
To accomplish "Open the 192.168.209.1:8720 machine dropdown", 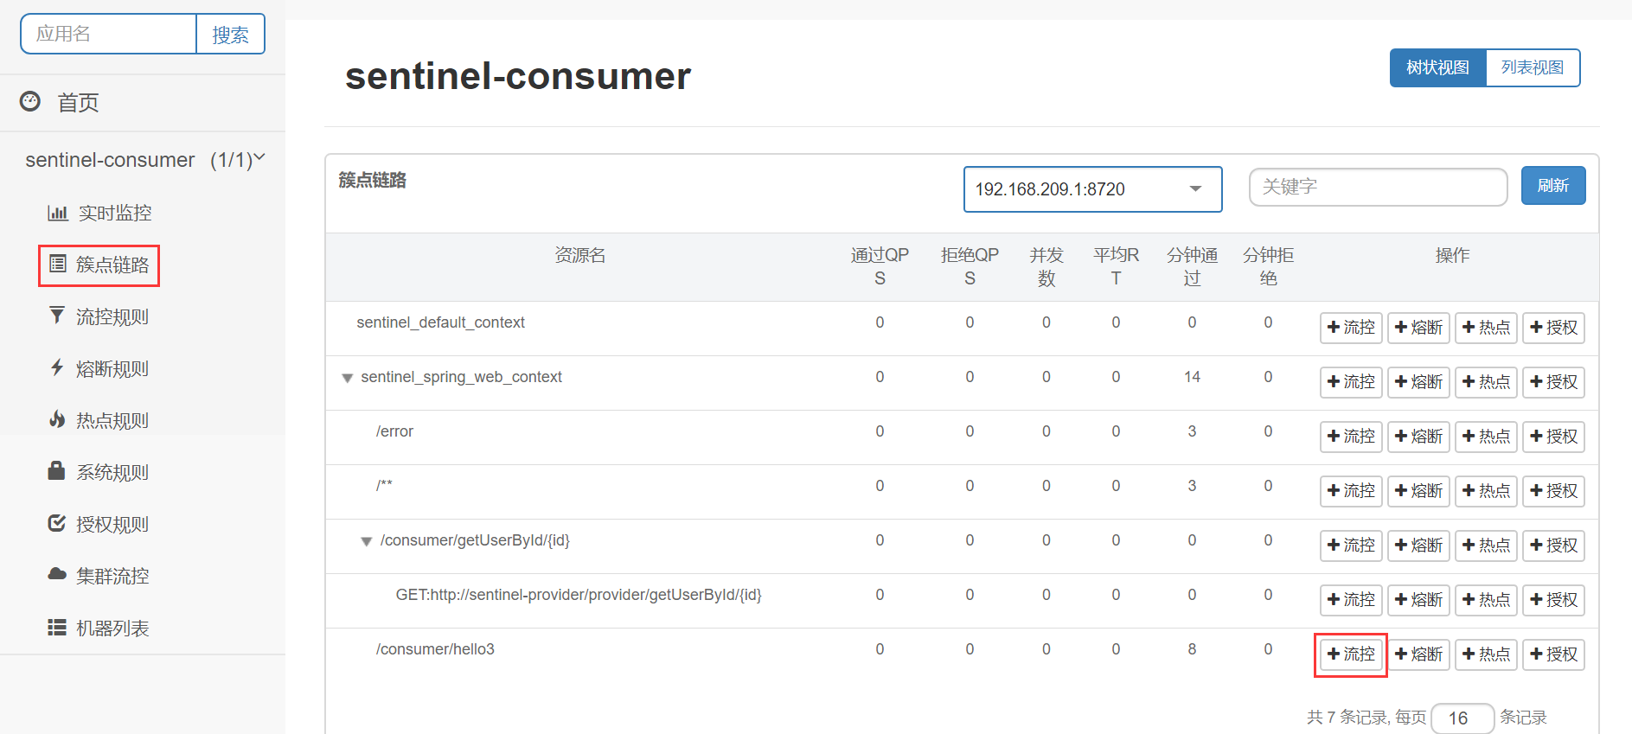I will (1092, 189).
